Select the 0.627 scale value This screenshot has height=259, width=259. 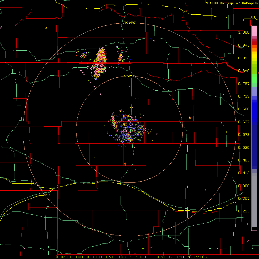244,122
